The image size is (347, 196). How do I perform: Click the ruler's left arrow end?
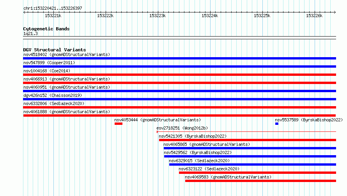pos(24,12)
